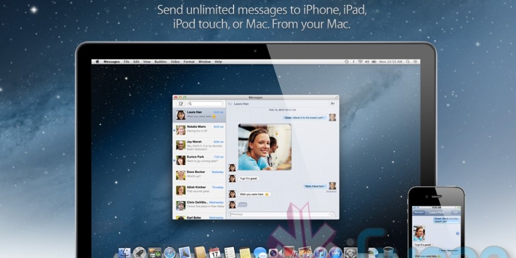Click the Spotlight search icon in menu bar
The height and width of the screenshot is (258, 516).
pos(407,62)
